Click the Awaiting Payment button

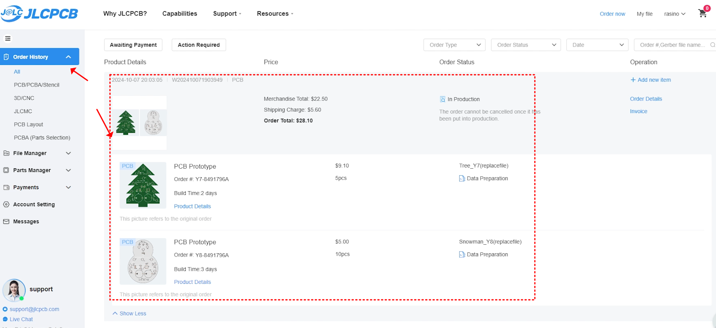133,45
